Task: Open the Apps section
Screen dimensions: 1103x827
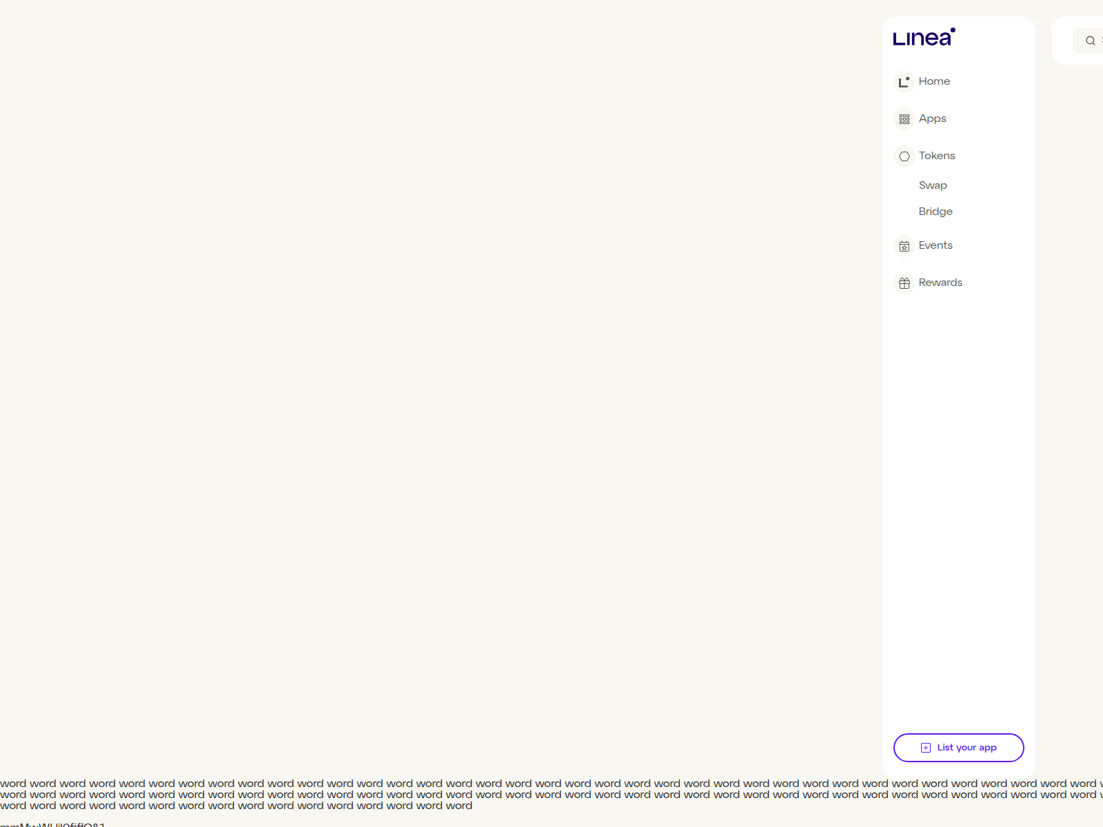Action: [x=932, y=119]
